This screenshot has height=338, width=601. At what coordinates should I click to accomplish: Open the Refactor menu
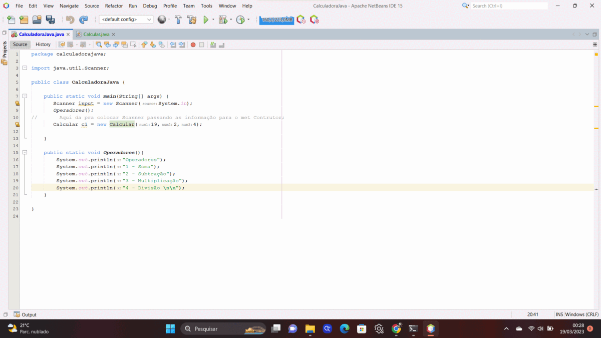click(x=114, y=6)
